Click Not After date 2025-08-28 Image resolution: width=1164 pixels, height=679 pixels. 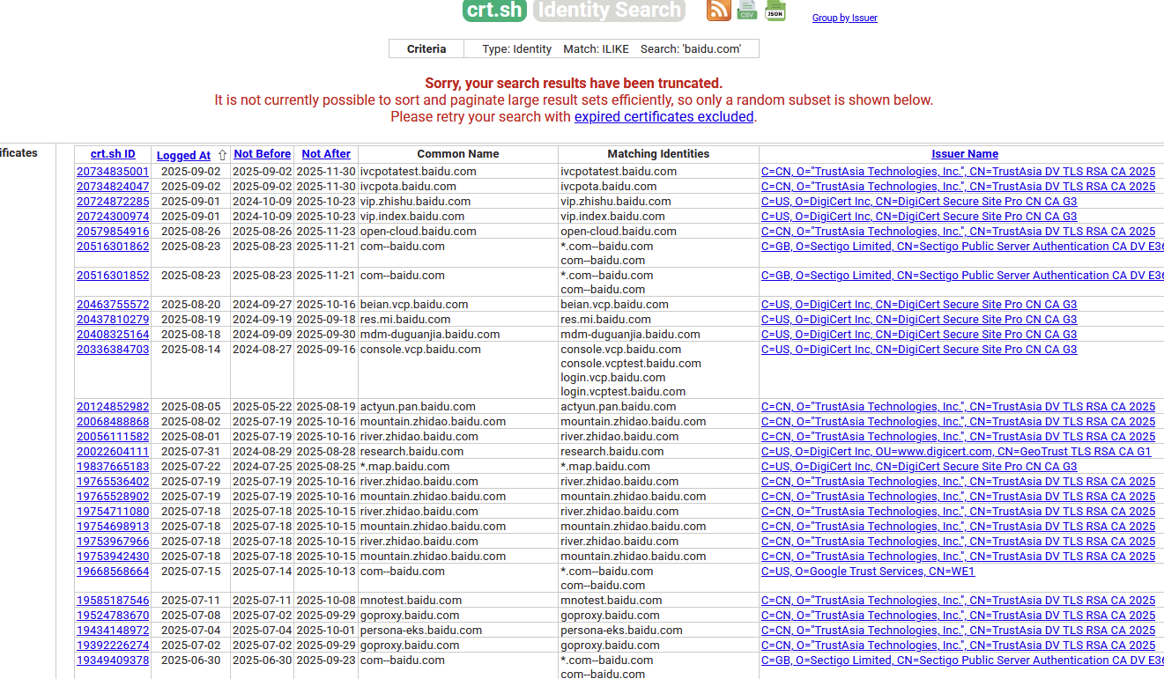[x=326, y=452]
